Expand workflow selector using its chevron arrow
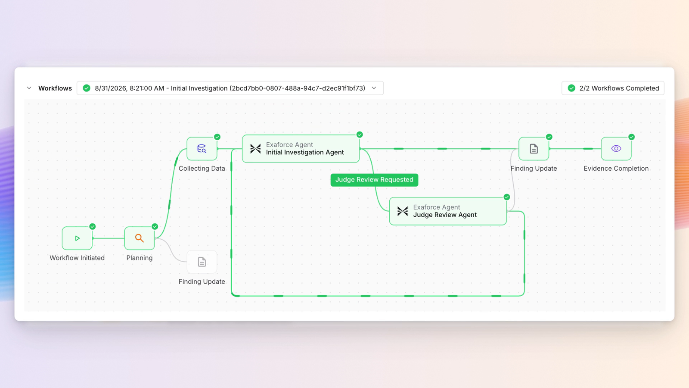This screenshot has height=388, width=689. click(374, 88)
